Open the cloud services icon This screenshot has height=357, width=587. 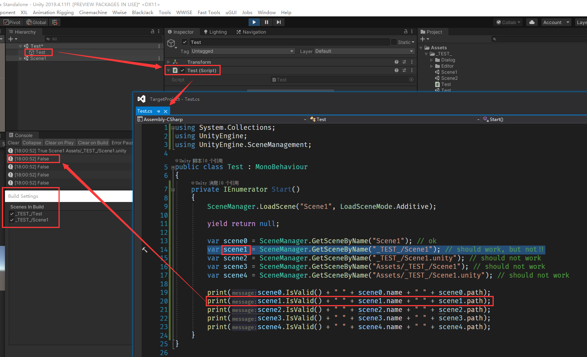(532, 22)
